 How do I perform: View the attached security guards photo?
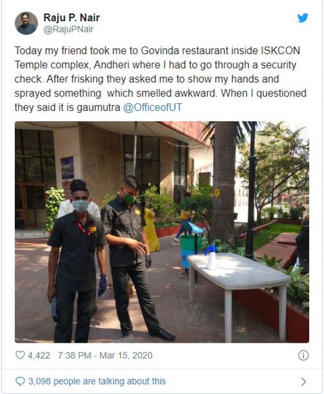coord(162,232)
